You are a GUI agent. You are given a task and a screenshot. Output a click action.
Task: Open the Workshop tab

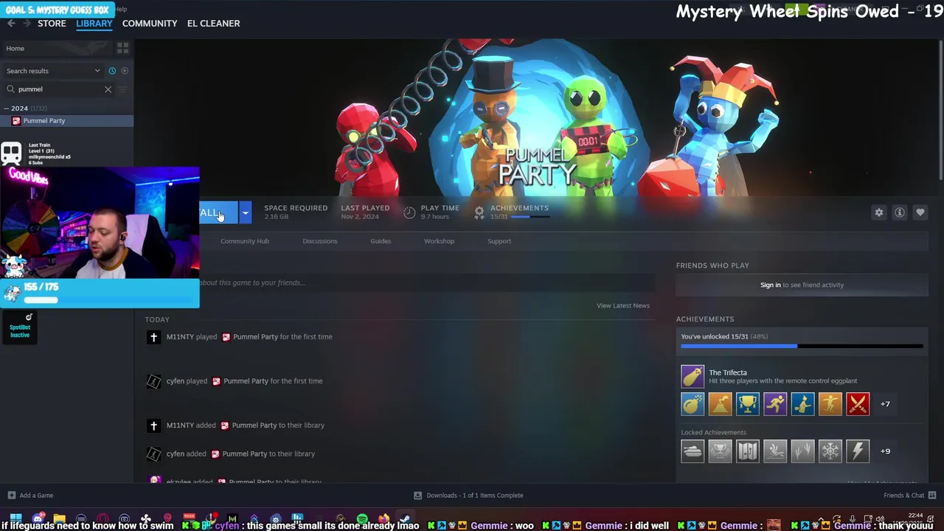[439, 241]
